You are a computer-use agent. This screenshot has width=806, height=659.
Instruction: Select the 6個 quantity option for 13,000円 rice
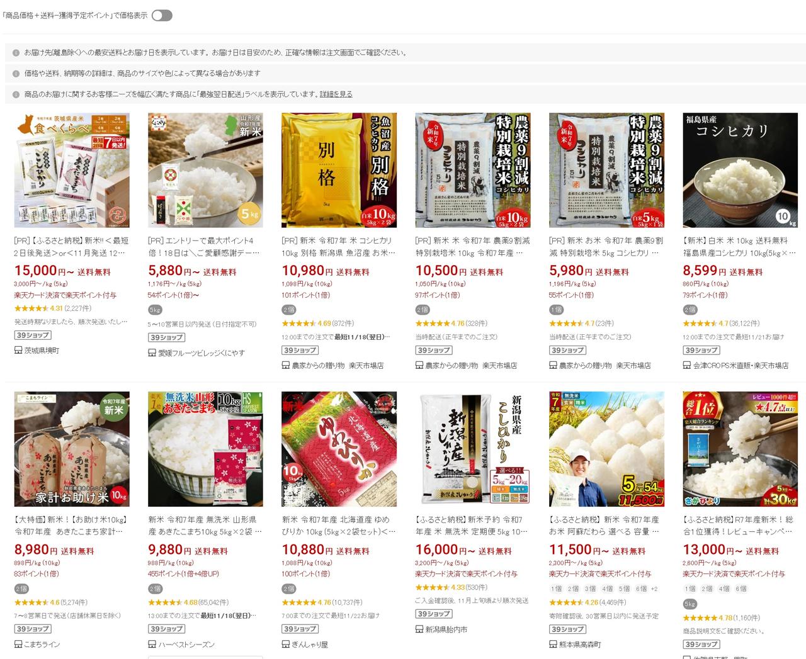[x=741, y=589]
